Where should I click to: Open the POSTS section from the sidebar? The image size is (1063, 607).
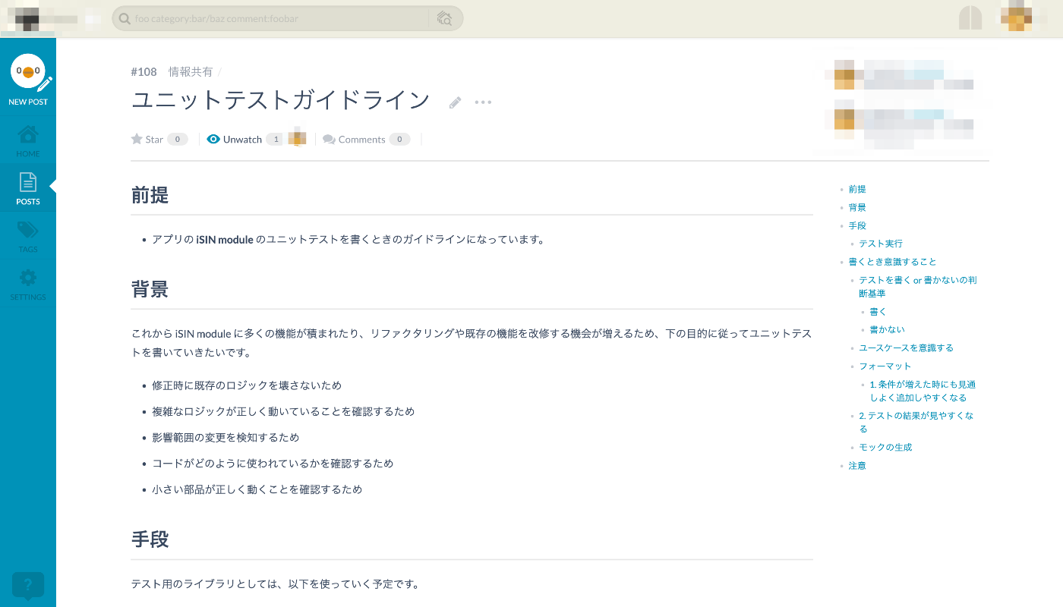28,188
